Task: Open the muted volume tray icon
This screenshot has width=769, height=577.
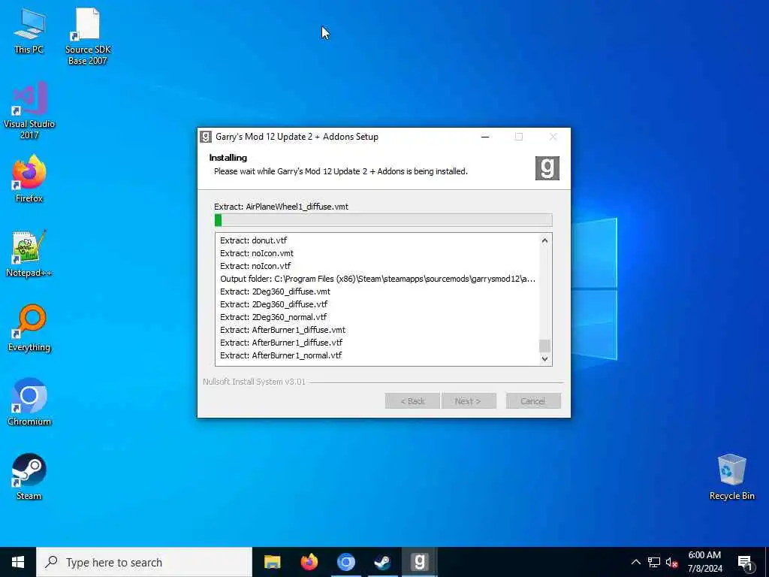Action: point(672,562)
